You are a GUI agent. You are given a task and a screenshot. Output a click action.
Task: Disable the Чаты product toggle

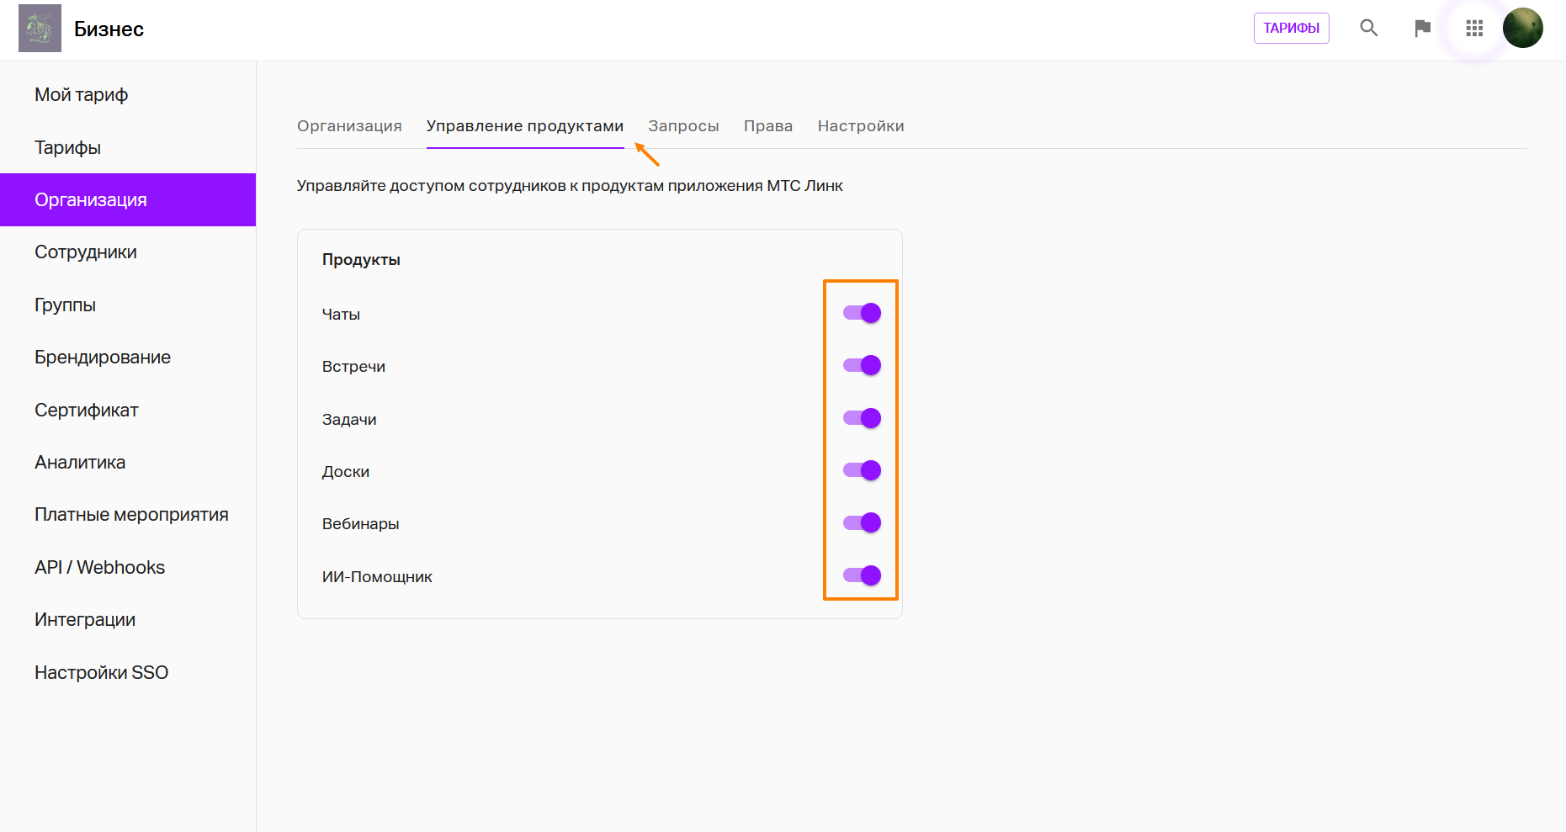(x=862, y=313)
